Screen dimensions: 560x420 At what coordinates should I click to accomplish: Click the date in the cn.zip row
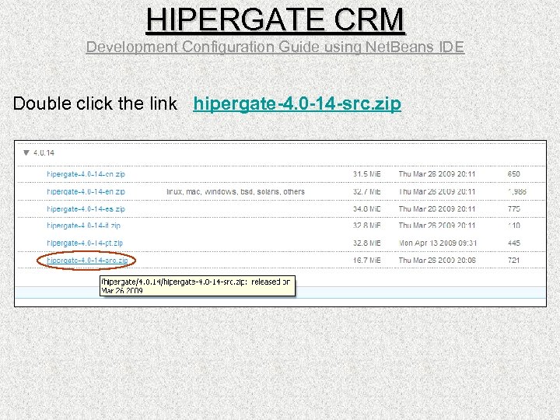[x=437, y=174]
